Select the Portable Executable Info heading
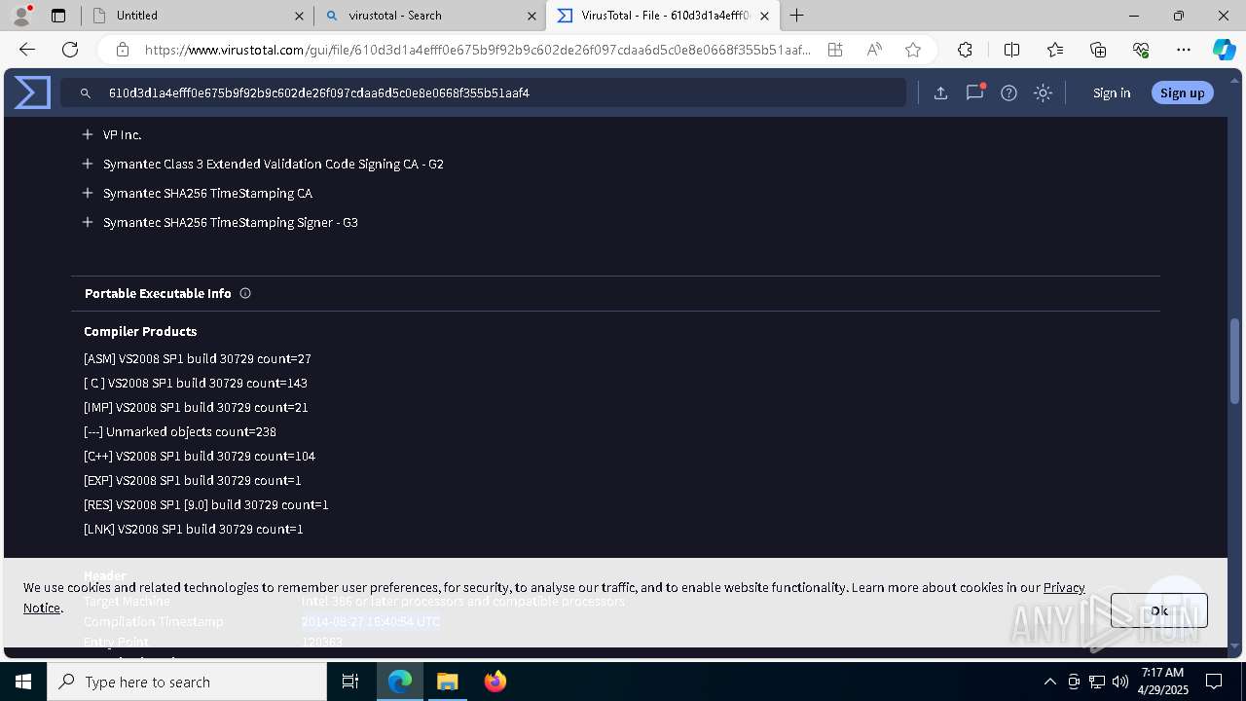Screen dimensions: 1246x701 (x=158, y=293)
